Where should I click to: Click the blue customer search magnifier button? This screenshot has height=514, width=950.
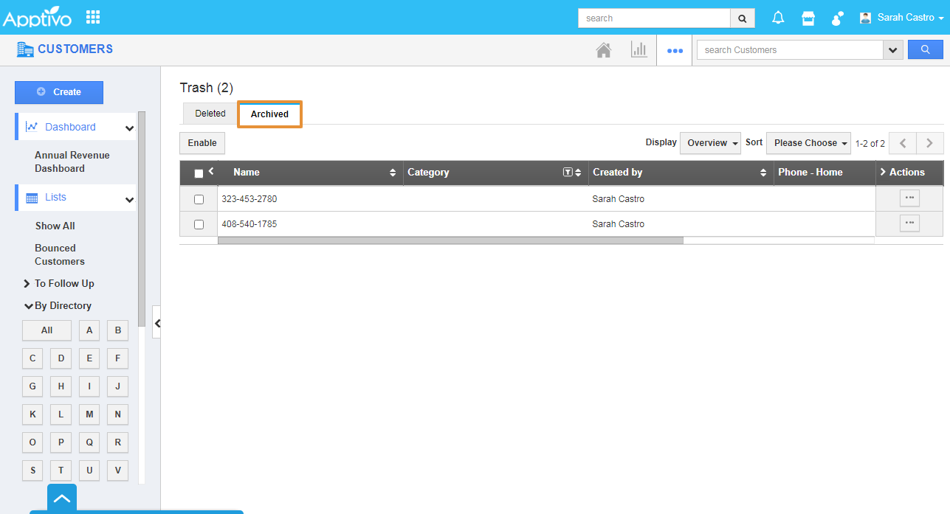[925, 49]
